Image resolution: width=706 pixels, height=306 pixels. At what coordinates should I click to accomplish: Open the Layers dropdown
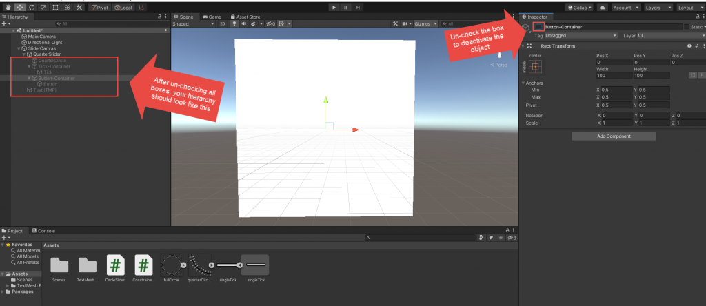tap(658, 8)
